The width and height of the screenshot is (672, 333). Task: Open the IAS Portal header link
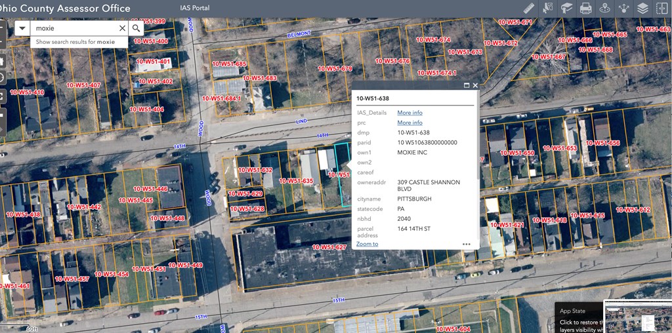(194, 9)
